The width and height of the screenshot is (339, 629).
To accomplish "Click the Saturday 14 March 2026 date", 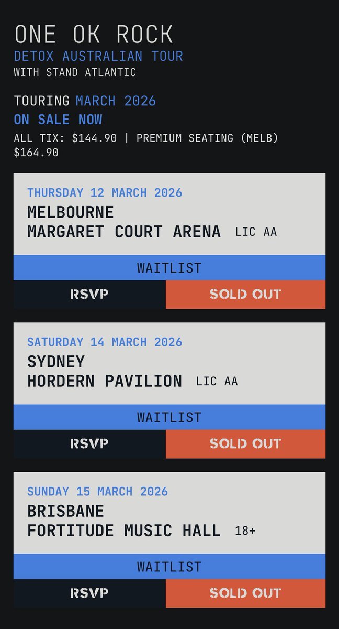I will (x=105, y=342).
